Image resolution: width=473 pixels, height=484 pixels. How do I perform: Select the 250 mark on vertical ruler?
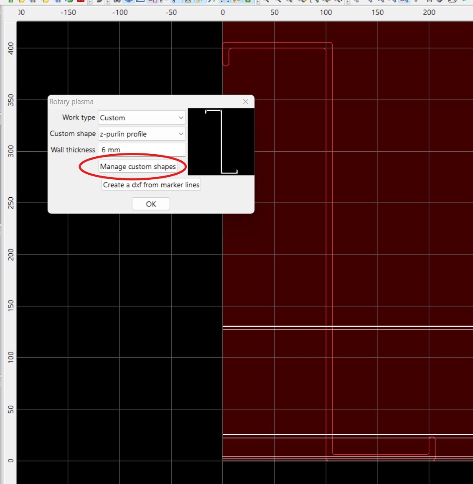tap(11, 203)
